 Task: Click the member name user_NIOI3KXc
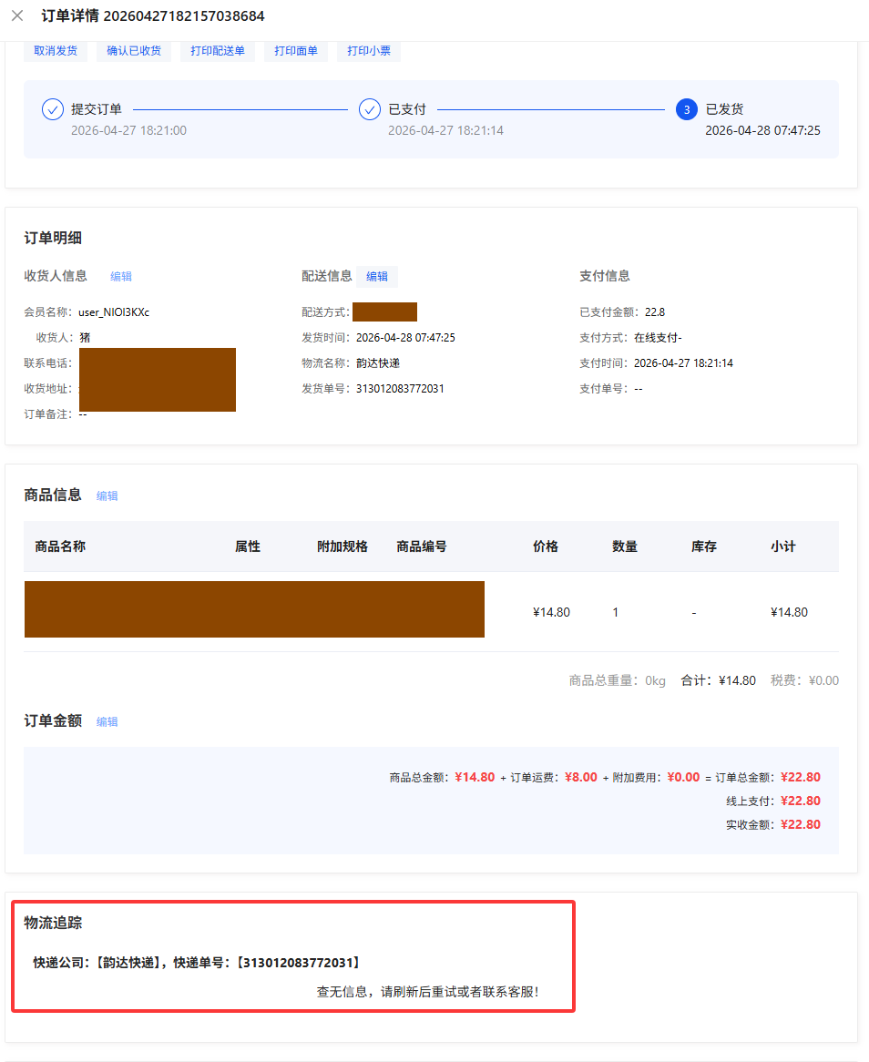click(114, 312)
